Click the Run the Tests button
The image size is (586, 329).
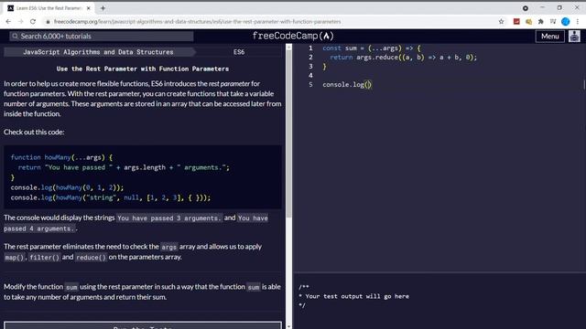coord(143,325)
